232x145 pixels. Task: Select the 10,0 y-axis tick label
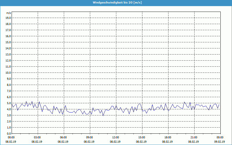coord(8,72)
